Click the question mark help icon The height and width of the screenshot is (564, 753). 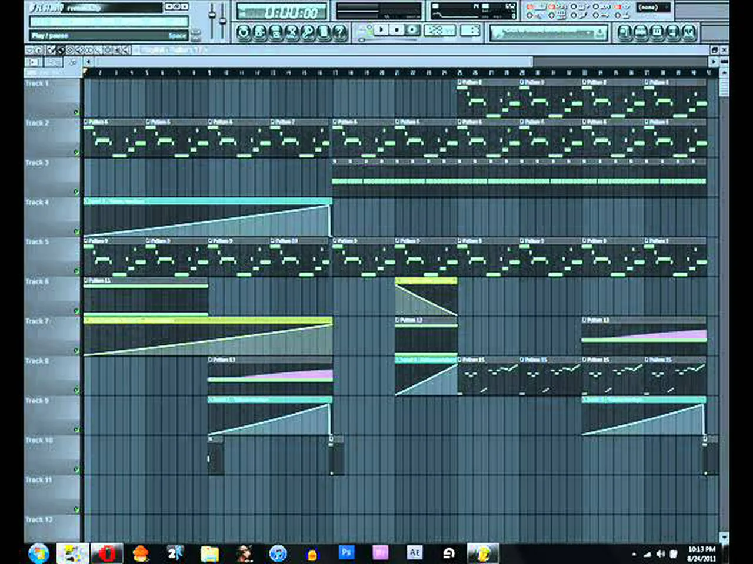(x=340, y=33)
